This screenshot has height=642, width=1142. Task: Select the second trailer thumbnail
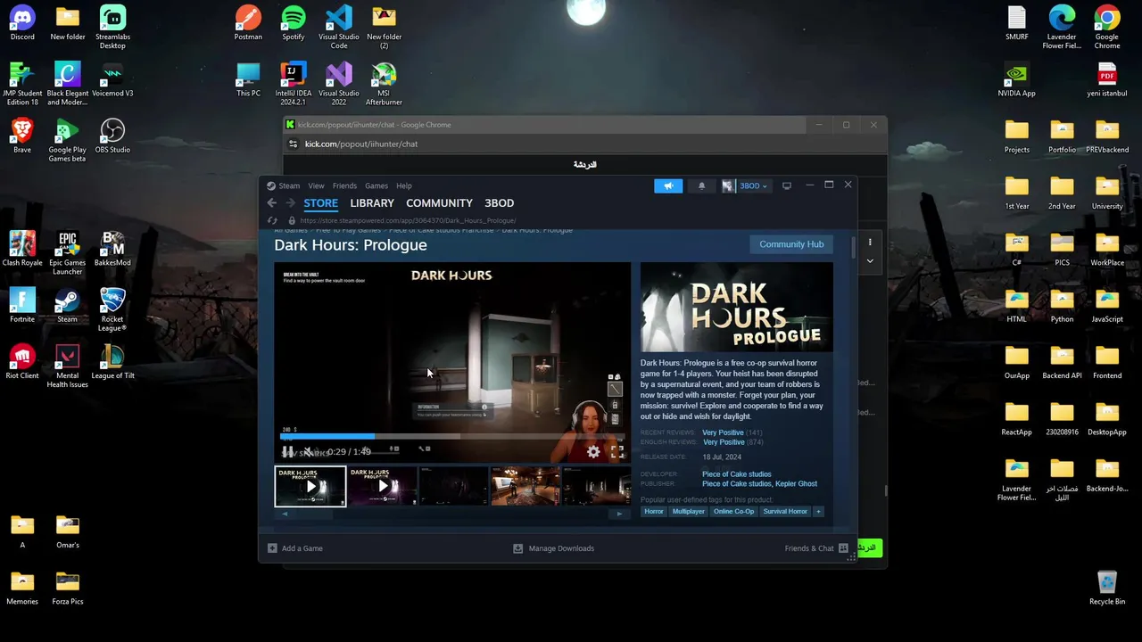click(382, 486)
